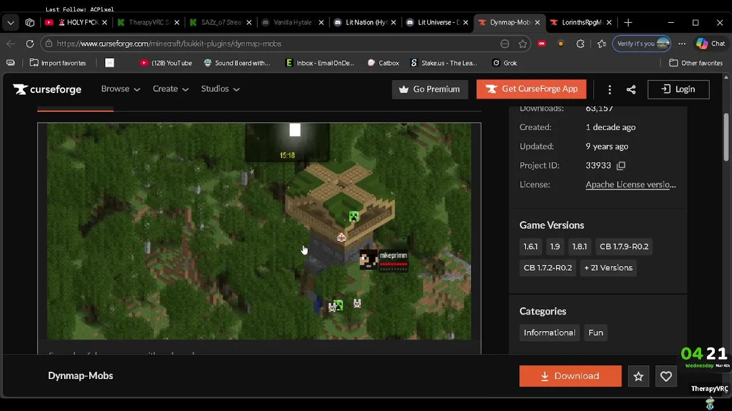Viewport: 732px width, 411px height.
Task: Click the Verify it's you profile button
Action: [642, 43]
